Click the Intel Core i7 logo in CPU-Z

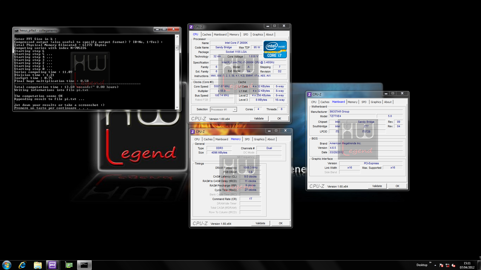tap(275, 49)
